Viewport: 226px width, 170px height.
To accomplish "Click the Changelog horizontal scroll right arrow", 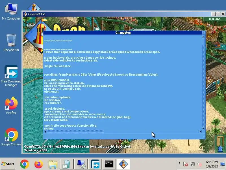I will pos(200,131).
